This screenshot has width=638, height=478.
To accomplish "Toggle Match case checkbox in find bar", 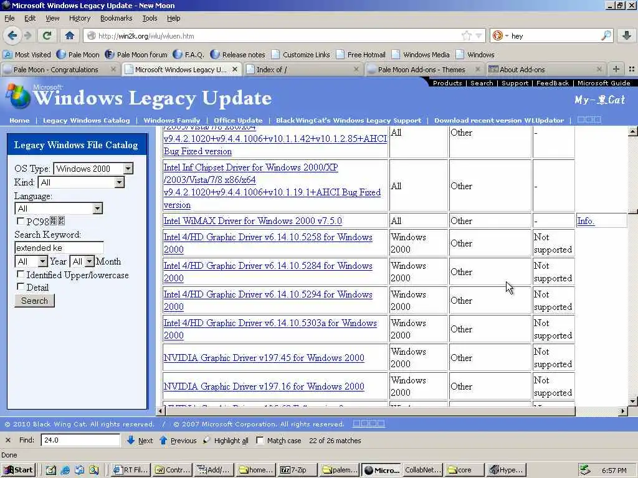I will coord(260,440).
